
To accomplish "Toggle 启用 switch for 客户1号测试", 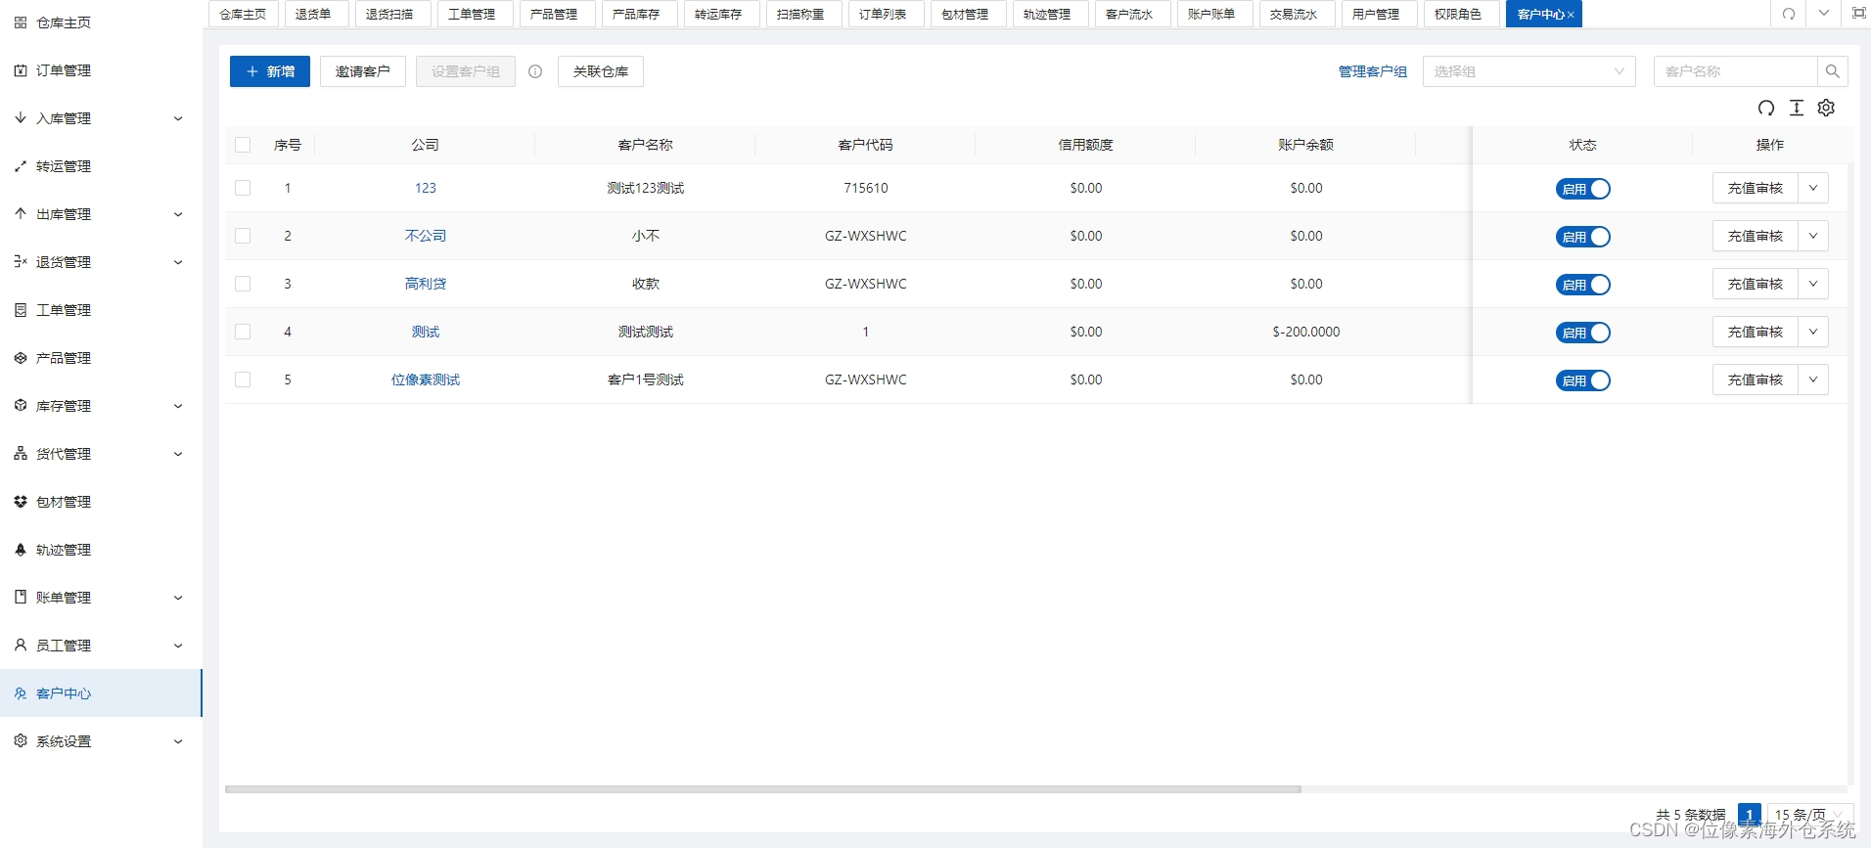I will (x=1582, y=380).
